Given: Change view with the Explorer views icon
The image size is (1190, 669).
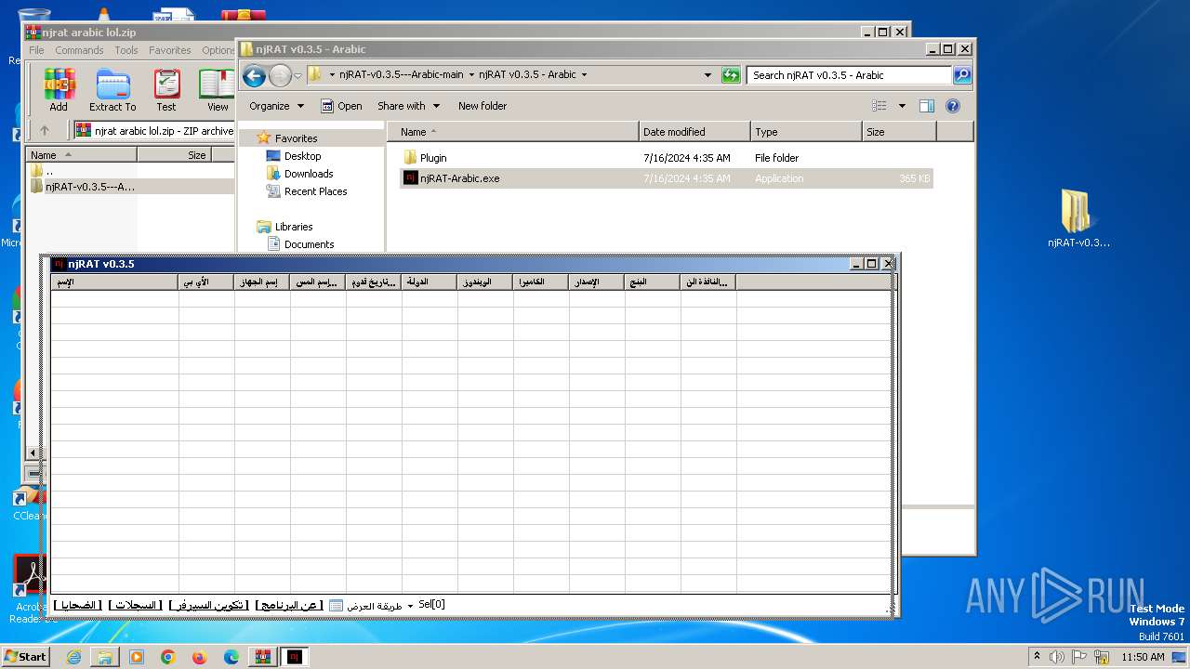Looking at the screenshot, I should point(879,106).
